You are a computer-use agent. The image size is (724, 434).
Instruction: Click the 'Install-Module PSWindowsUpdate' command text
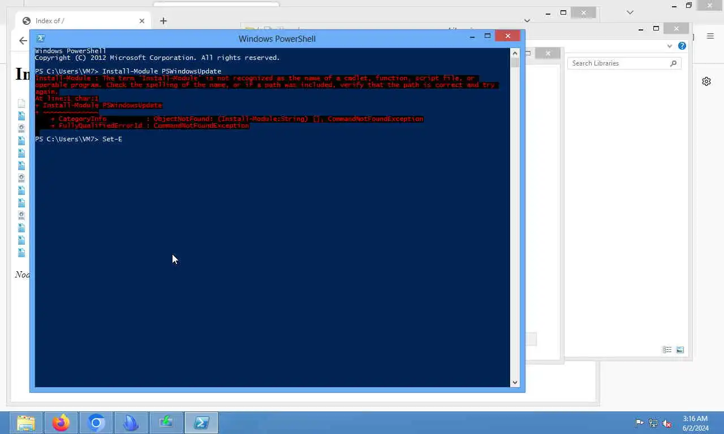[162, 71]
